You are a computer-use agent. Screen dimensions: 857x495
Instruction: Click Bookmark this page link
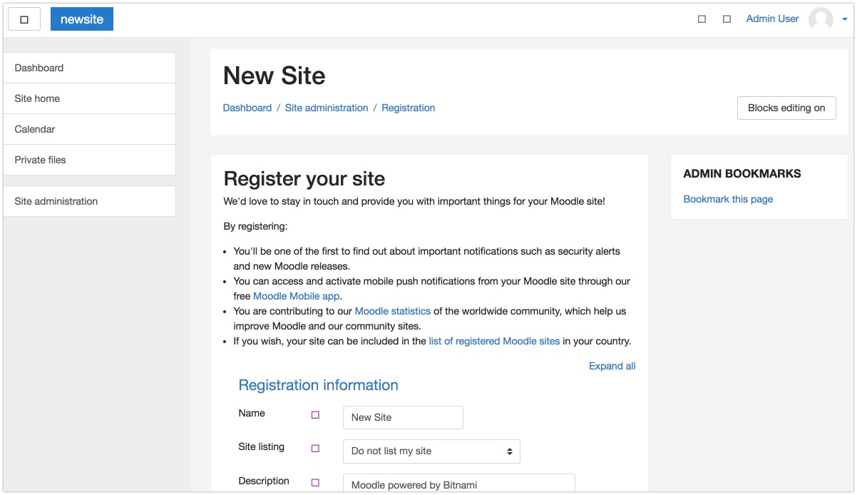tap(728, 199)
